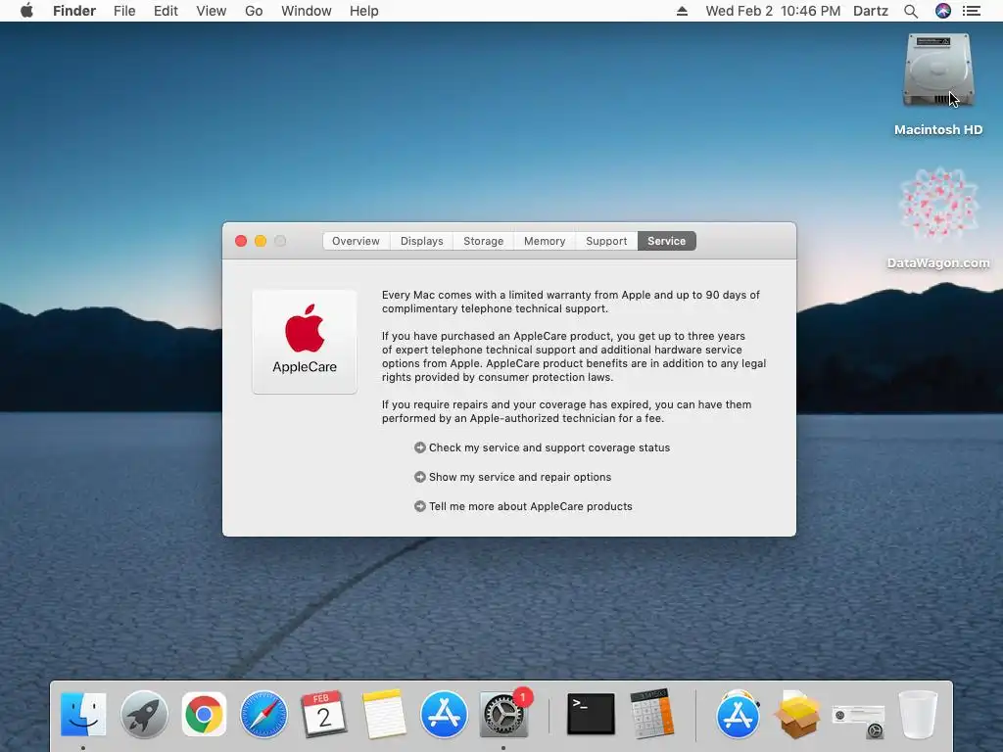This screenshot has height=752, width=1003.
Task: Switch to the Support tab
Action: (x=606, y=241)
